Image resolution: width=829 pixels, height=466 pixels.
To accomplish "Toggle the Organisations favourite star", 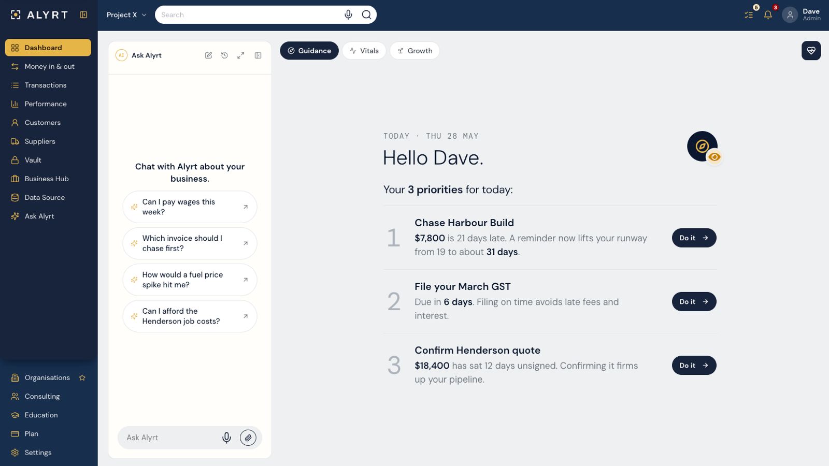I will [82, 377].
